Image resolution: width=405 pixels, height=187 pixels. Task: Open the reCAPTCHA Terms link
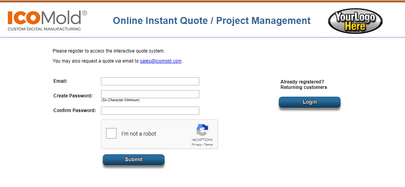(208, 145)
